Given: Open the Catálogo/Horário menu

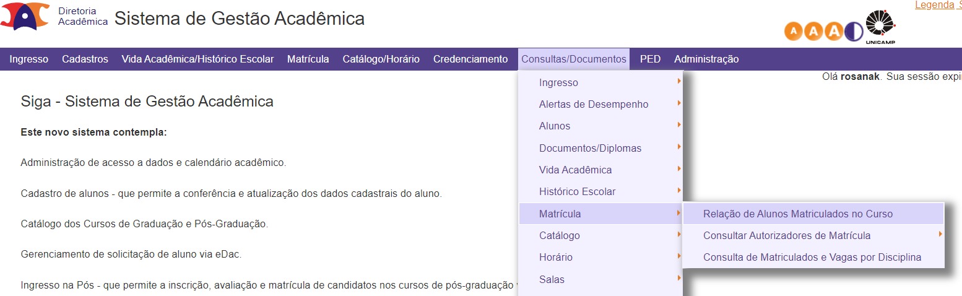Looking at the screenshot, I should click(381, 59).
